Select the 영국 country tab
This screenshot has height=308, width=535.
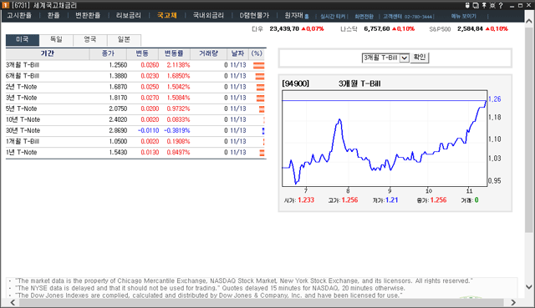click(x=90, y=39)
